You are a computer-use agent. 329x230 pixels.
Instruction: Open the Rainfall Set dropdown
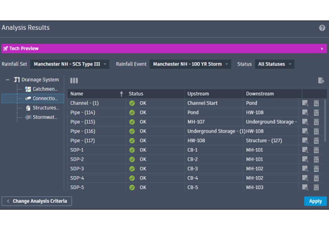tap(69, 64)
